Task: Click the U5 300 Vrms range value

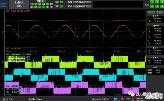Action: [x=157, y=50]
